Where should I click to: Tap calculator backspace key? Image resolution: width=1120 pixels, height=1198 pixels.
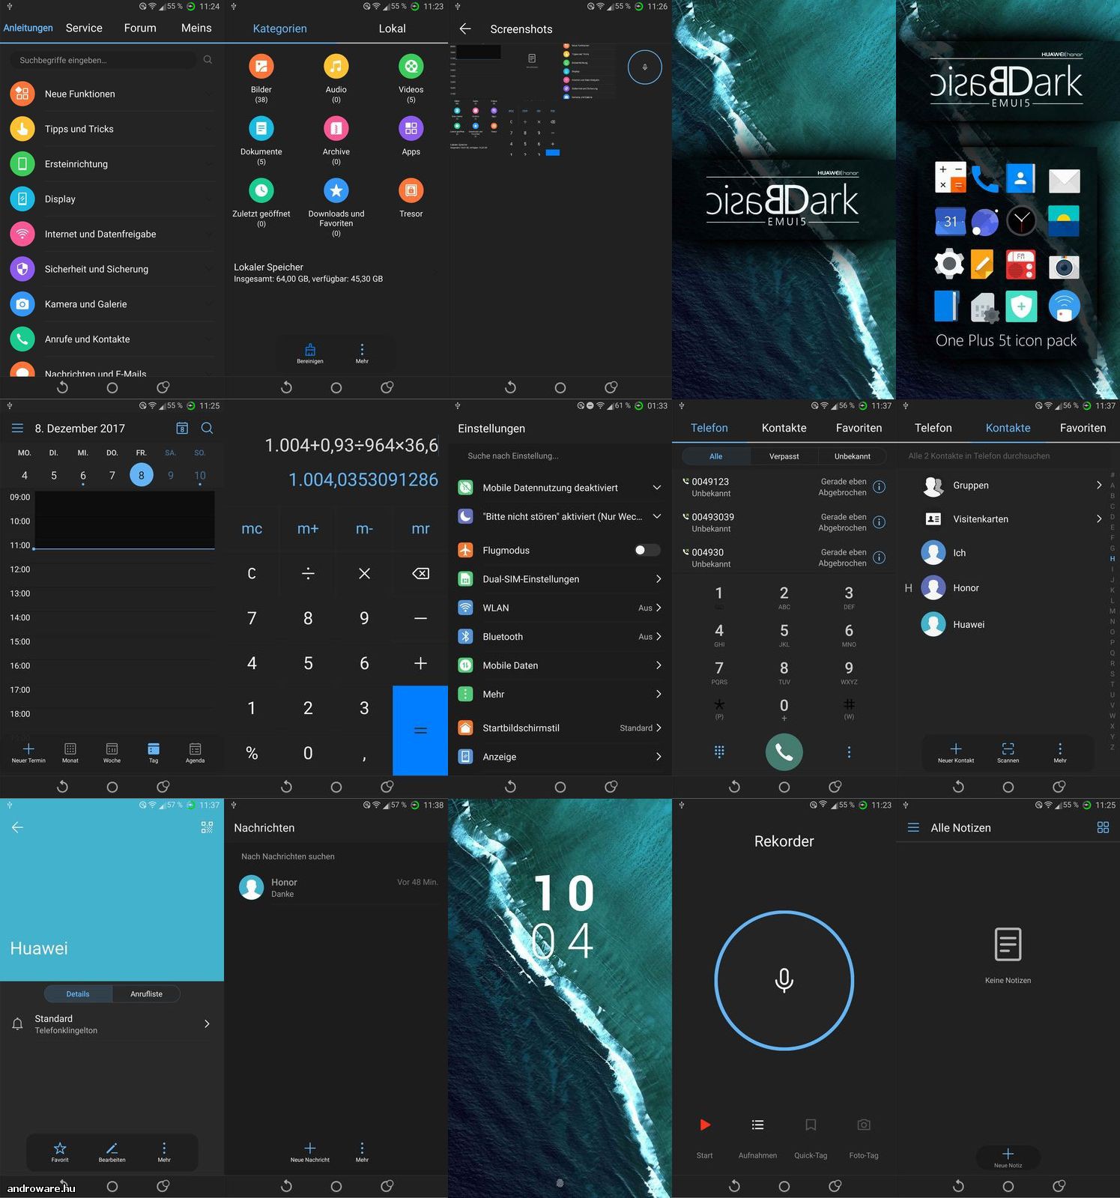[420, 573]
